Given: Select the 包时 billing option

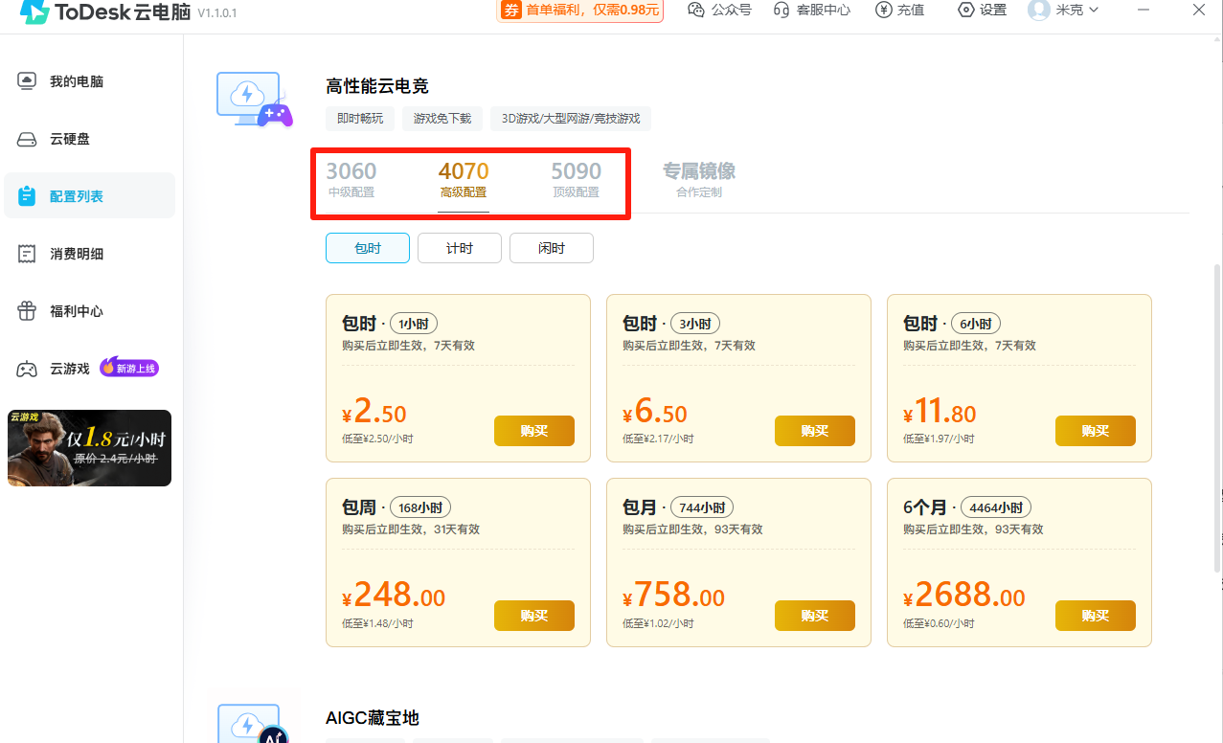Looking at the screenshot, I should click(368, 248).
